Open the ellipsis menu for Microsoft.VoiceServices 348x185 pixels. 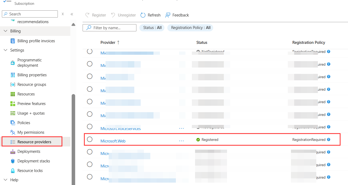click(x=181, y=128)
